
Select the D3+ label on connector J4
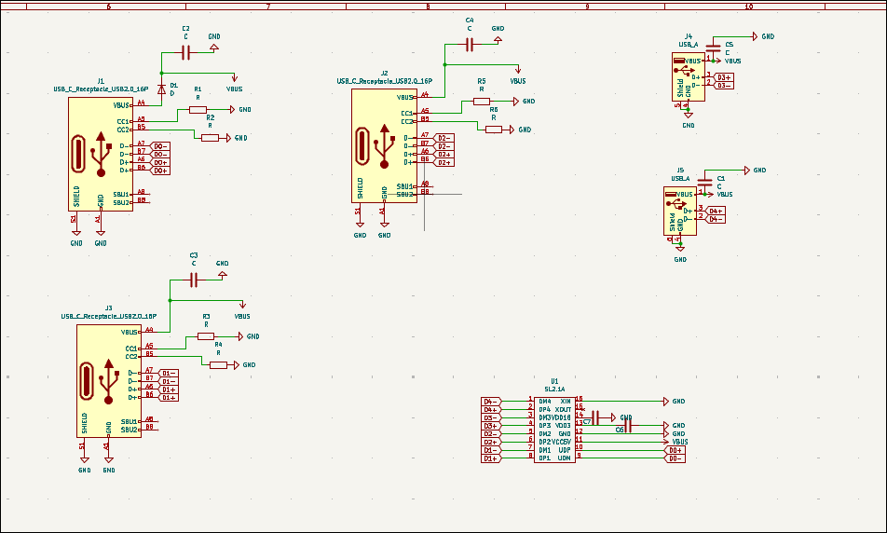724,76
